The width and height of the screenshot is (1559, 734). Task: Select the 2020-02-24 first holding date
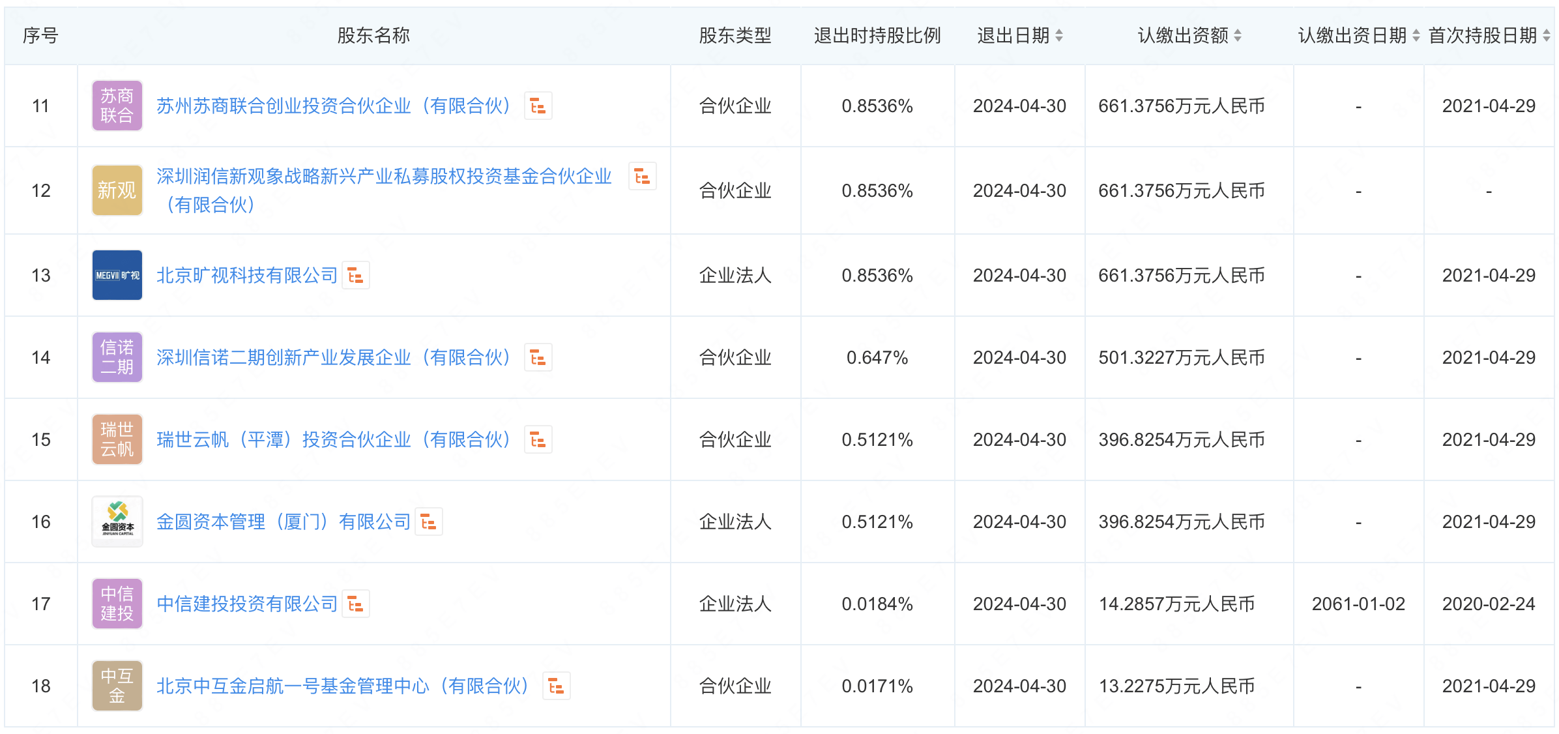tap(1489, 604)
